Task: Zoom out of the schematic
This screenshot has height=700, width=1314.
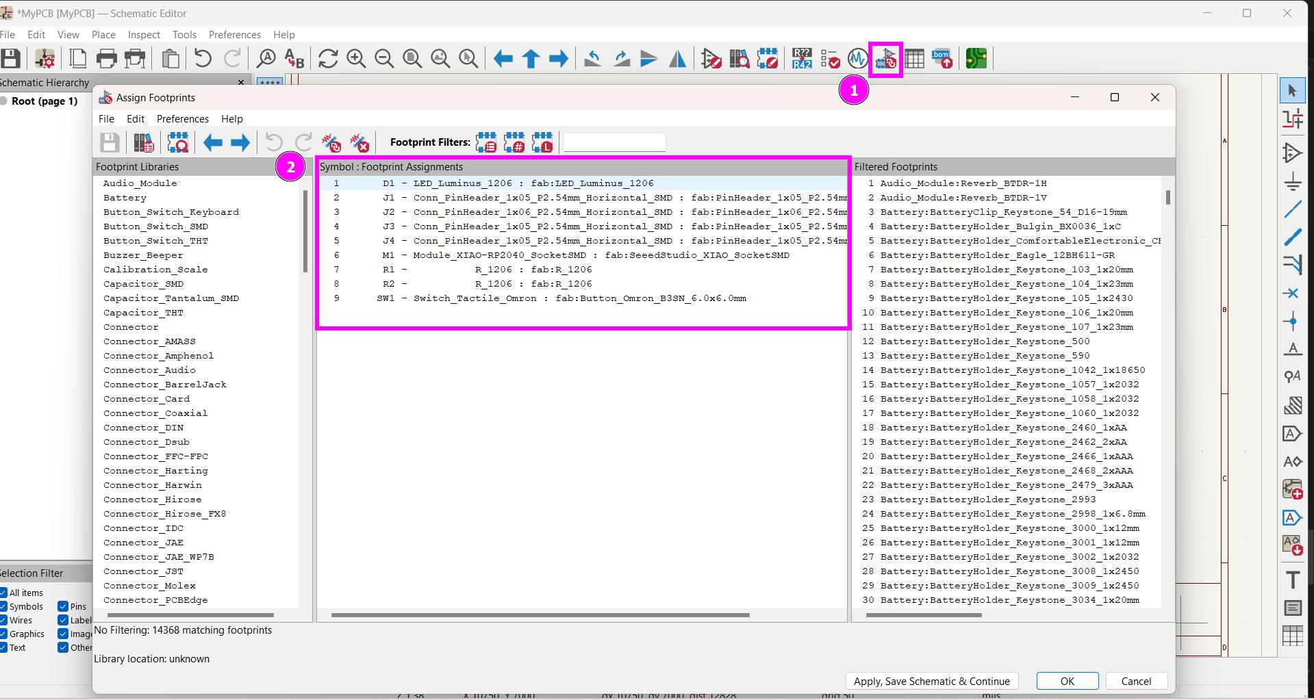Action: [x=384, y=59]
